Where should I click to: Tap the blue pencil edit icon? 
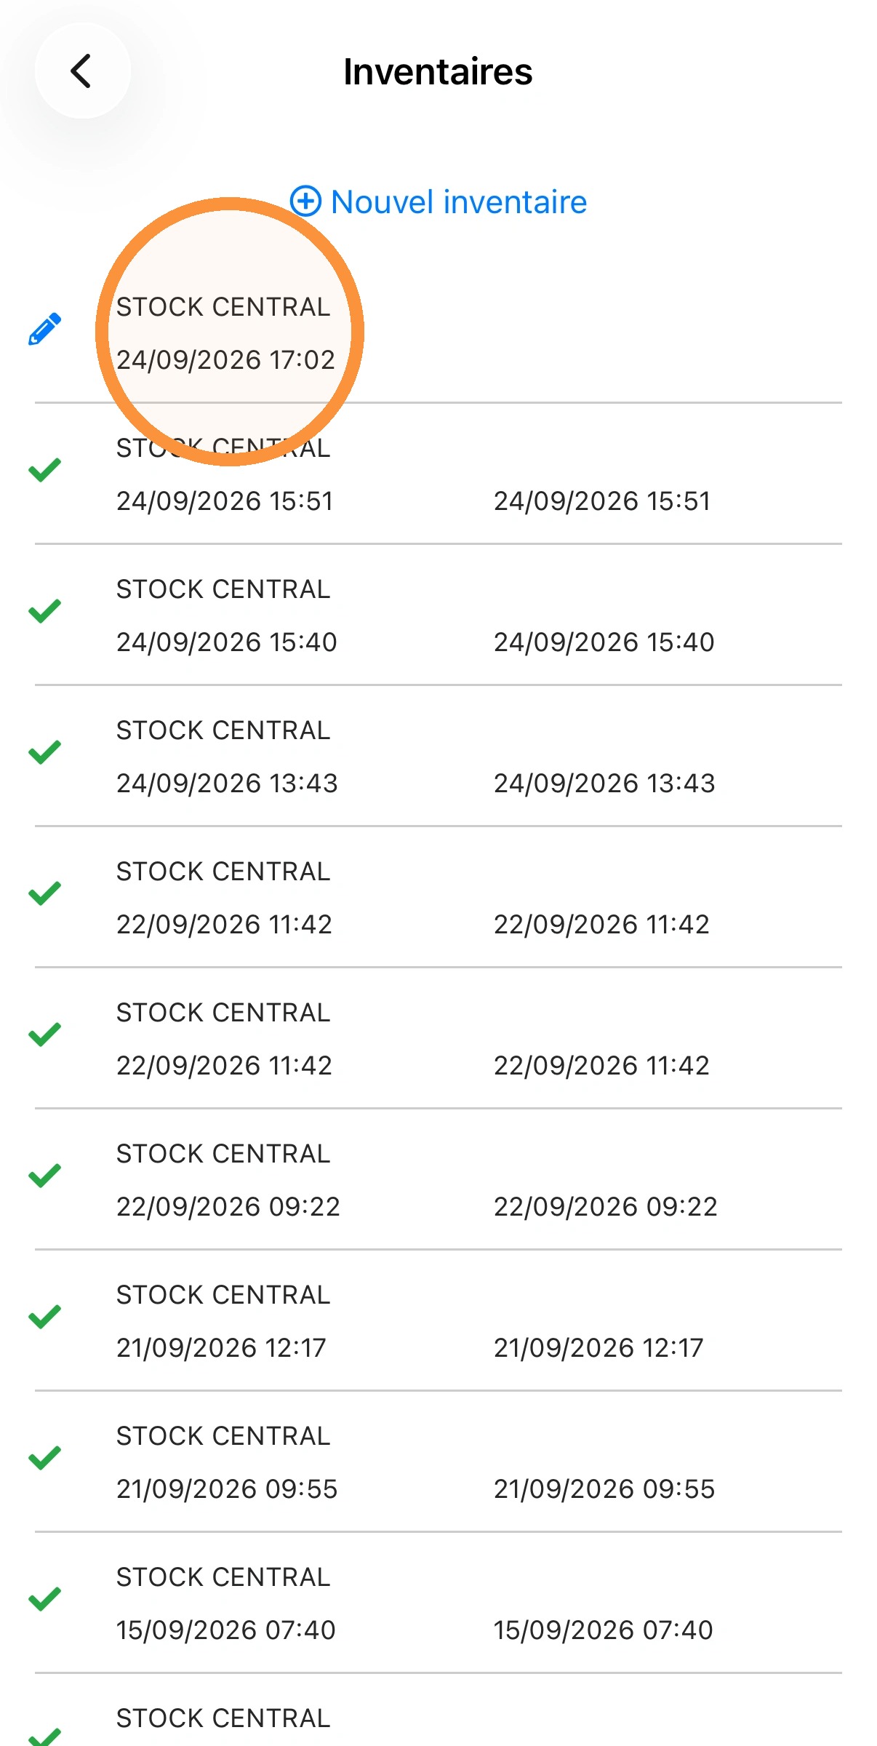pyautogui.click(x=44, y=330)
